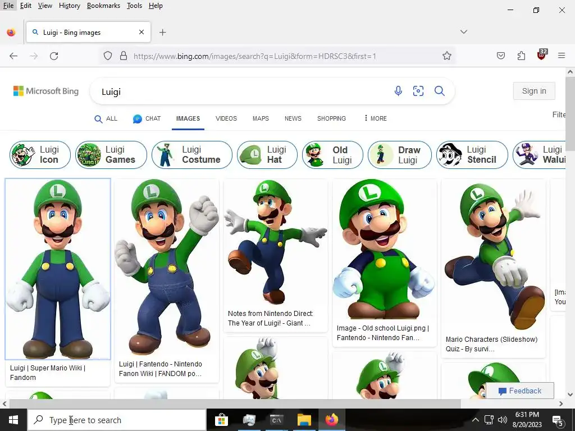Switch to the CHAT tab

147,118
